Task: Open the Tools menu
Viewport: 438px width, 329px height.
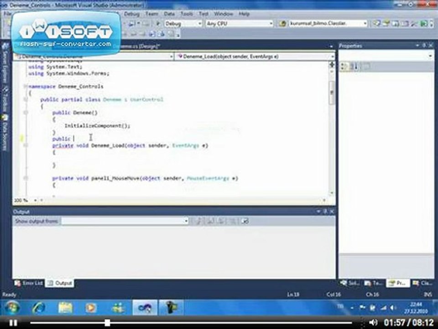Action: coord(186,14)
